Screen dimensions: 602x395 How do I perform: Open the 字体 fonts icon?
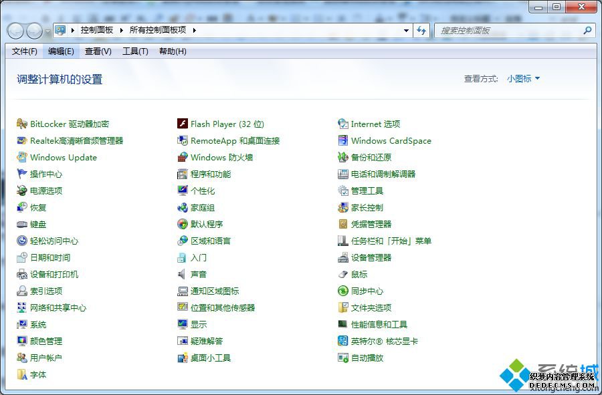(x=22, y=375)
